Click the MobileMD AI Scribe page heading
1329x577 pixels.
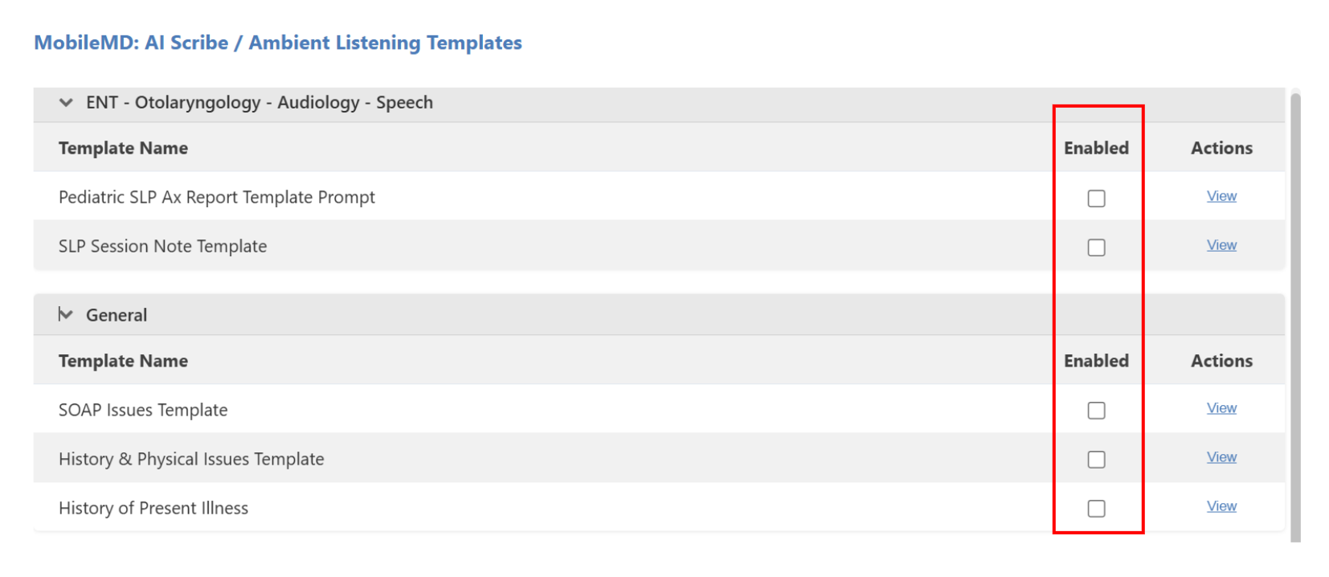(277, 43)
